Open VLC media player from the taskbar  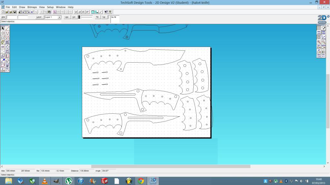click(x=44, y=181)
